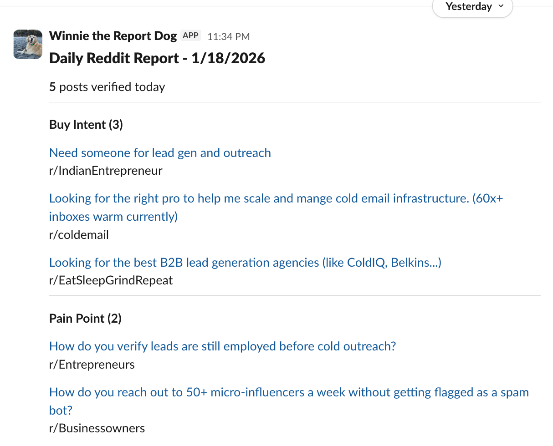Click the APP badge next to the bot name
553x446 pixels.
click(190, 35)
